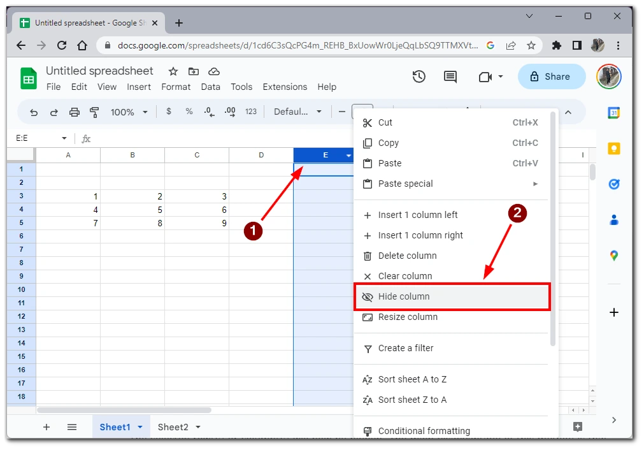Image resolution: width=644 pixels, height=450 pixels.
Task: Open Contacts side panel icon
Action: 614,220
